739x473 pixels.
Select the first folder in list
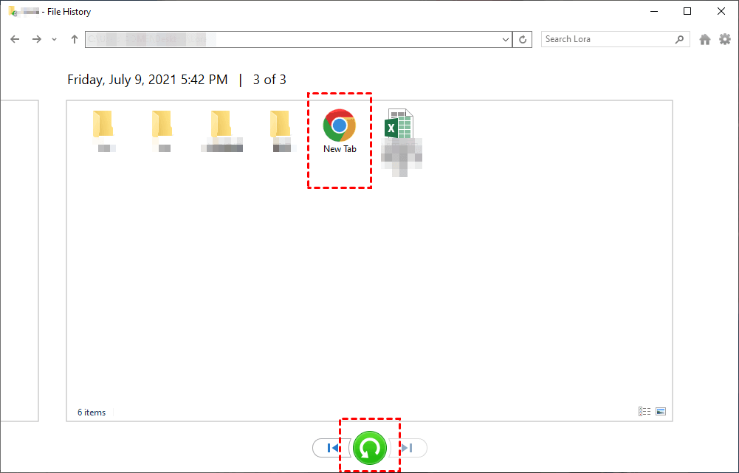pyautogui.click(x=103, y=131)
